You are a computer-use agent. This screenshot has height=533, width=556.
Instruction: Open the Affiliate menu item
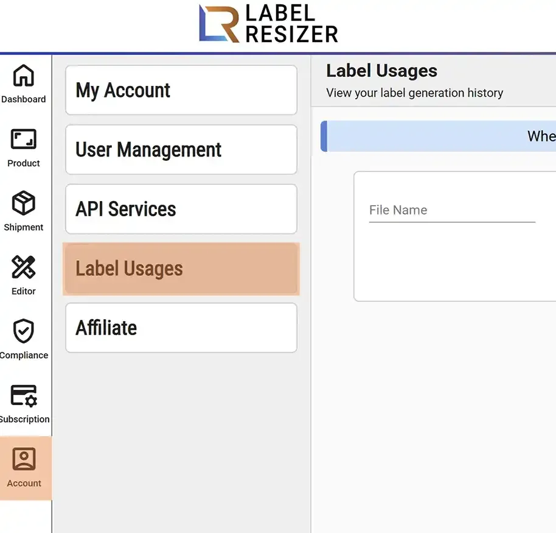181,328
